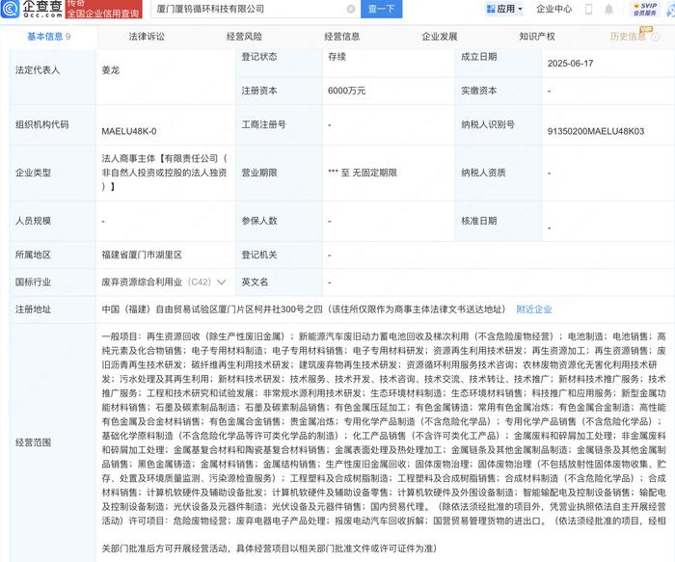675x562 pixels.
Task: Switch to 经营信息 tab
Action: (x=341, y=37)
